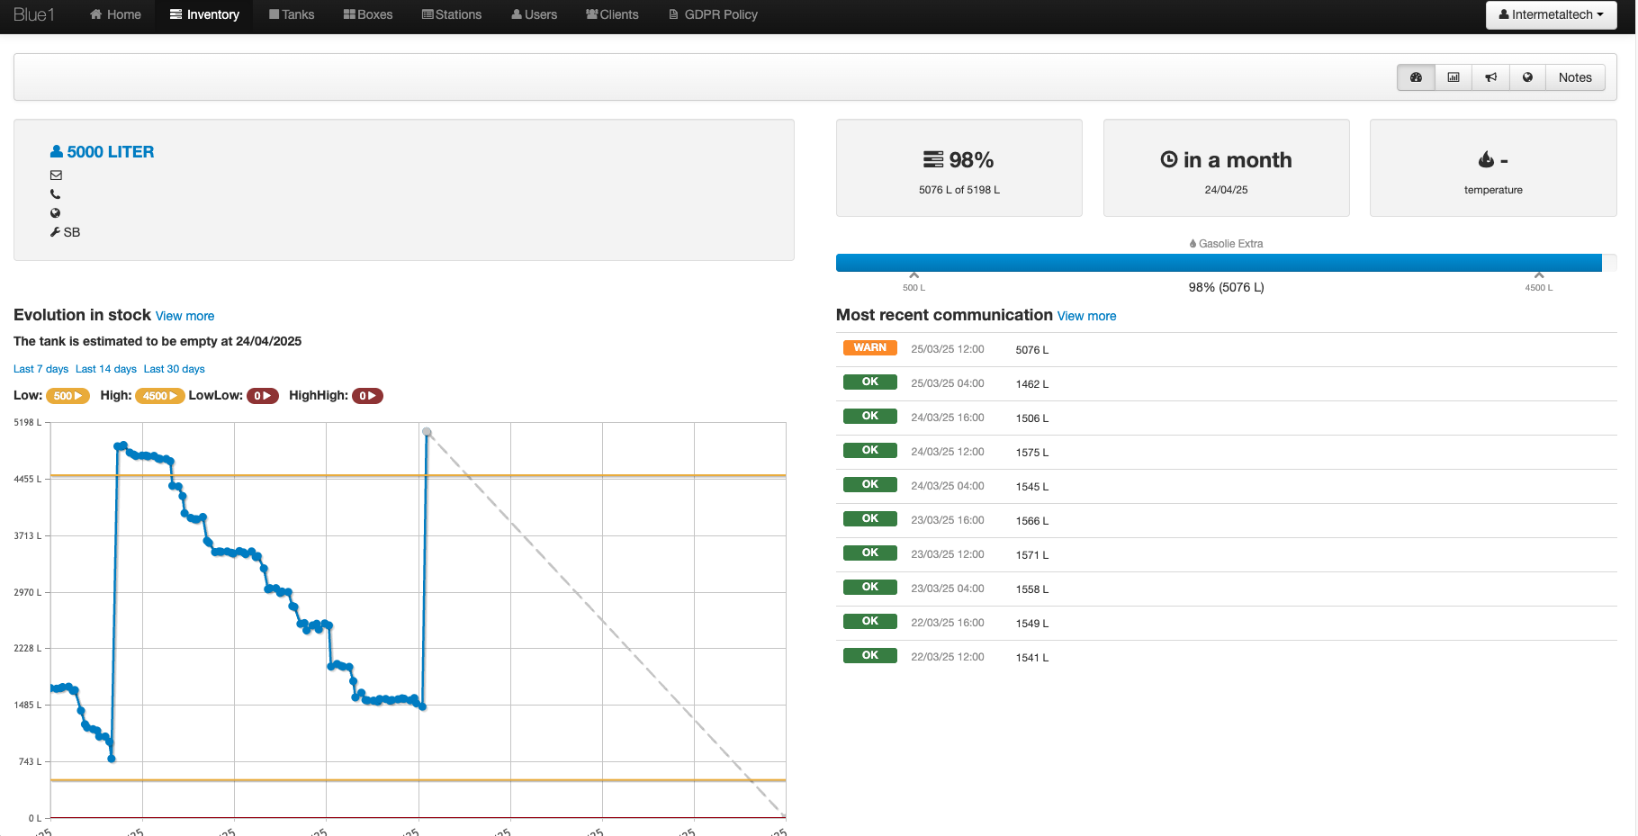The image size is (1638, 836).
Task: Click the phone icon under 5000 LITER
Action: tap(56, 194)
